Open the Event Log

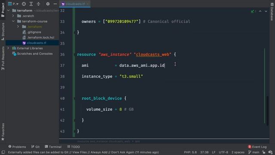(x=257, y=147)
